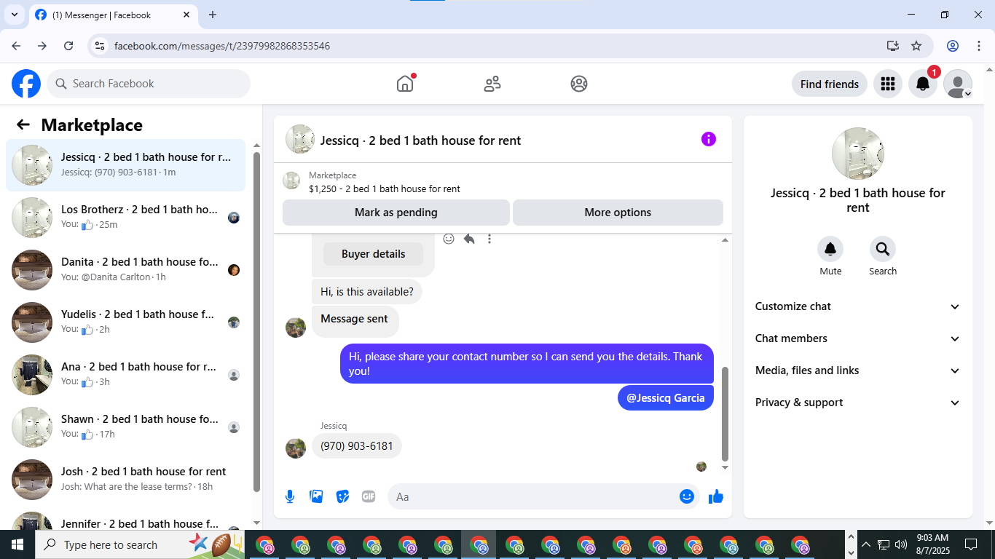Open the Facebook logo home link
Screen dimensions: 995x559
(x=26, y=84)
